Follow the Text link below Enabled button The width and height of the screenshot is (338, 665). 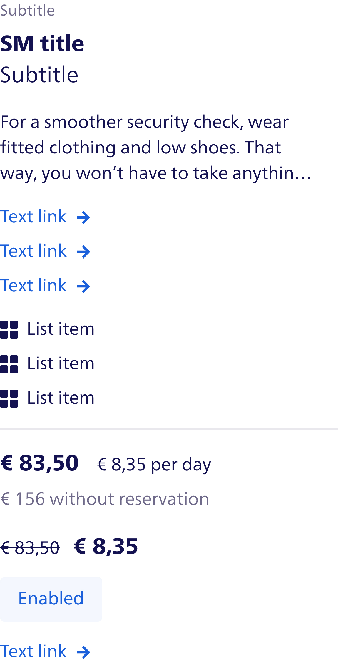33,651
